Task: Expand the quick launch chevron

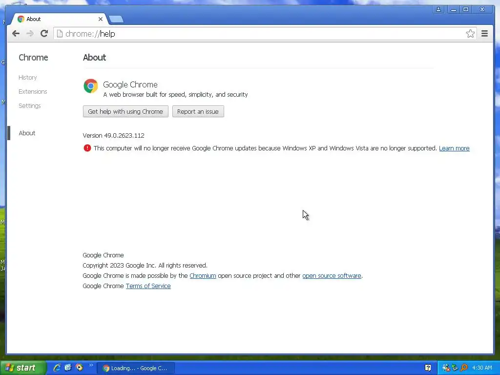Action: point(91,365)
